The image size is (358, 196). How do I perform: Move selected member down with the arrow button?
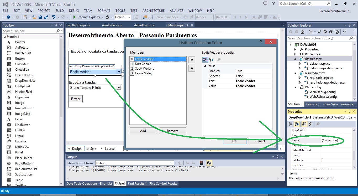pos(192,69)
